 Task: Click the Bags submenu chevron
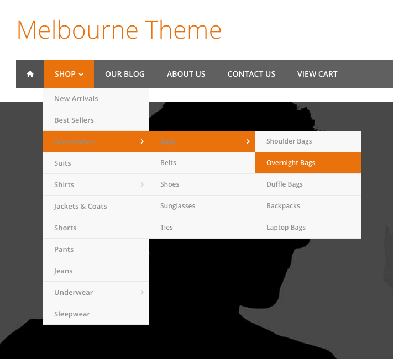coord(248,141)
